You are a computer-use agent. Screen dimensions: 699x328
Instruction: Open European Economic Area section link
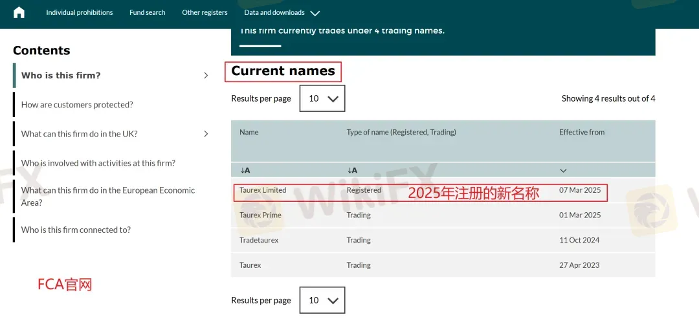pos(108,196)
